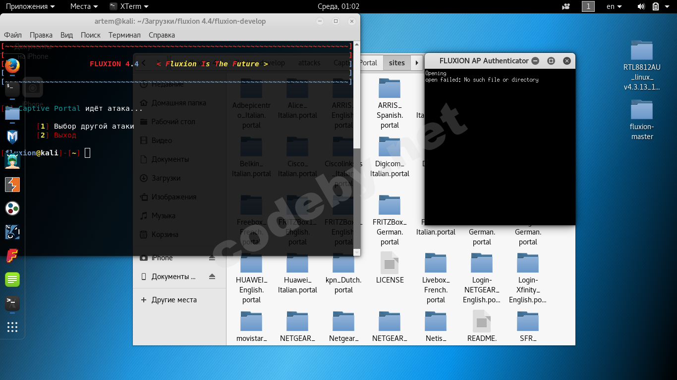Select Другие места in the sidebar
The height and width of the screenshot is (380, 677).
[x=173, y=300]
